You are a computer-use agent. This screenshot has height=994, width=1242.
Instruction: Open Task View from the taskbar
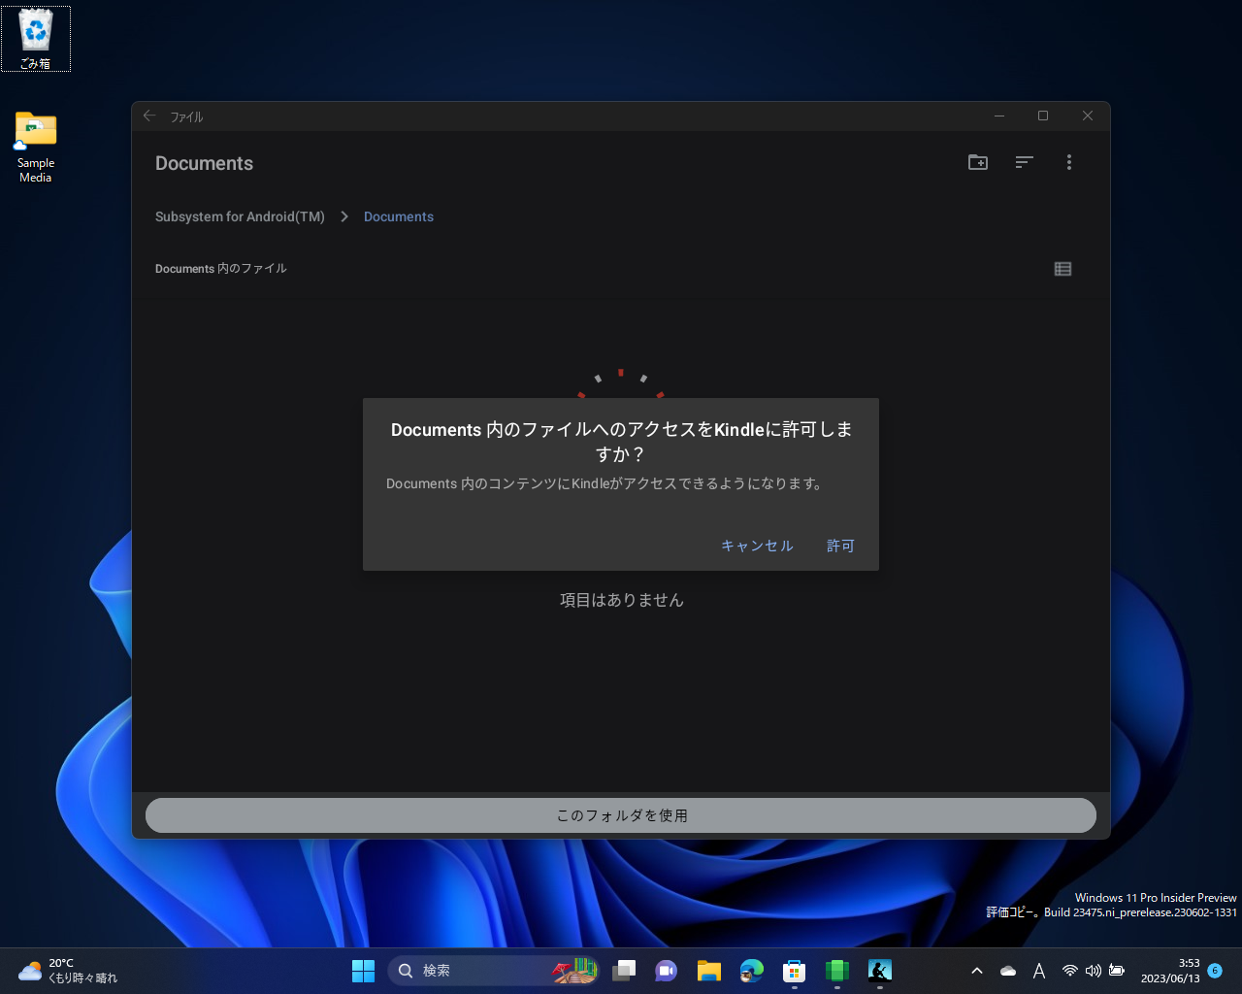coord(624,970)
